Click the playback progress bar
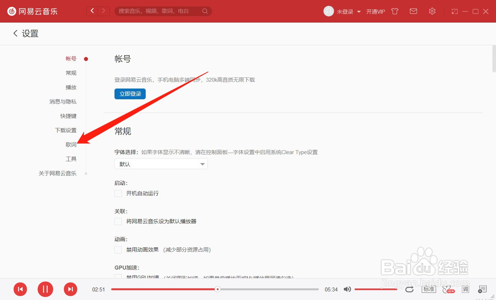This screenshot has height=300, width=496. pos(215,289)
